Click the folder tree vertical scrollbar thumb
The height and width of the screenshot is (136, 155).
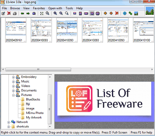point(50,109)
